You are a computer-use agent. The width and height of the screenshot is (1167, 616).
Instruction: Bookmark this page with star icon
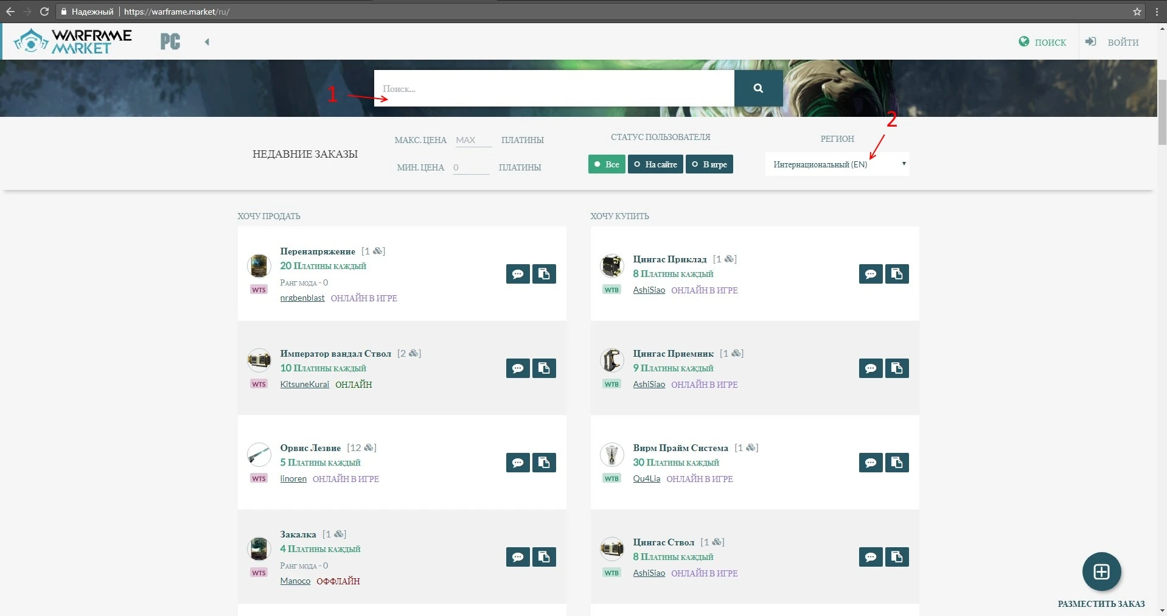click(1137, 12)
